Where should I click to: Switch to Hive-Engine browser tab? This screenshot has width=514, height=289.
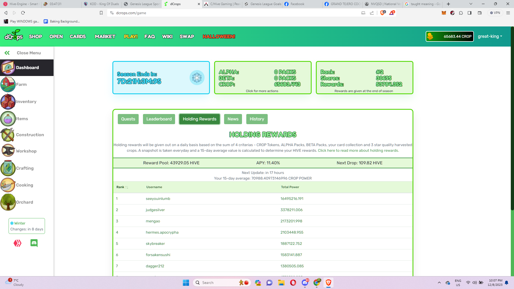21,4
